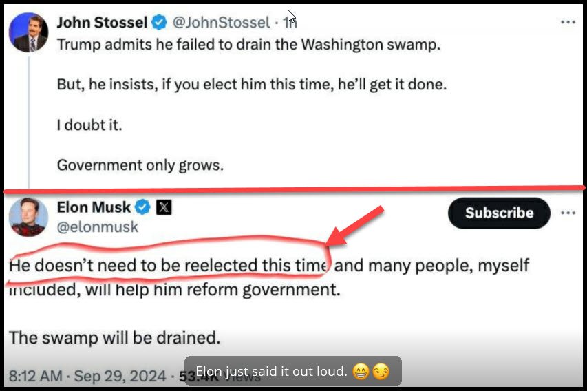Click the "Government only grows." line
Viewport: 587px width, 391px height.
coord(140,165)
